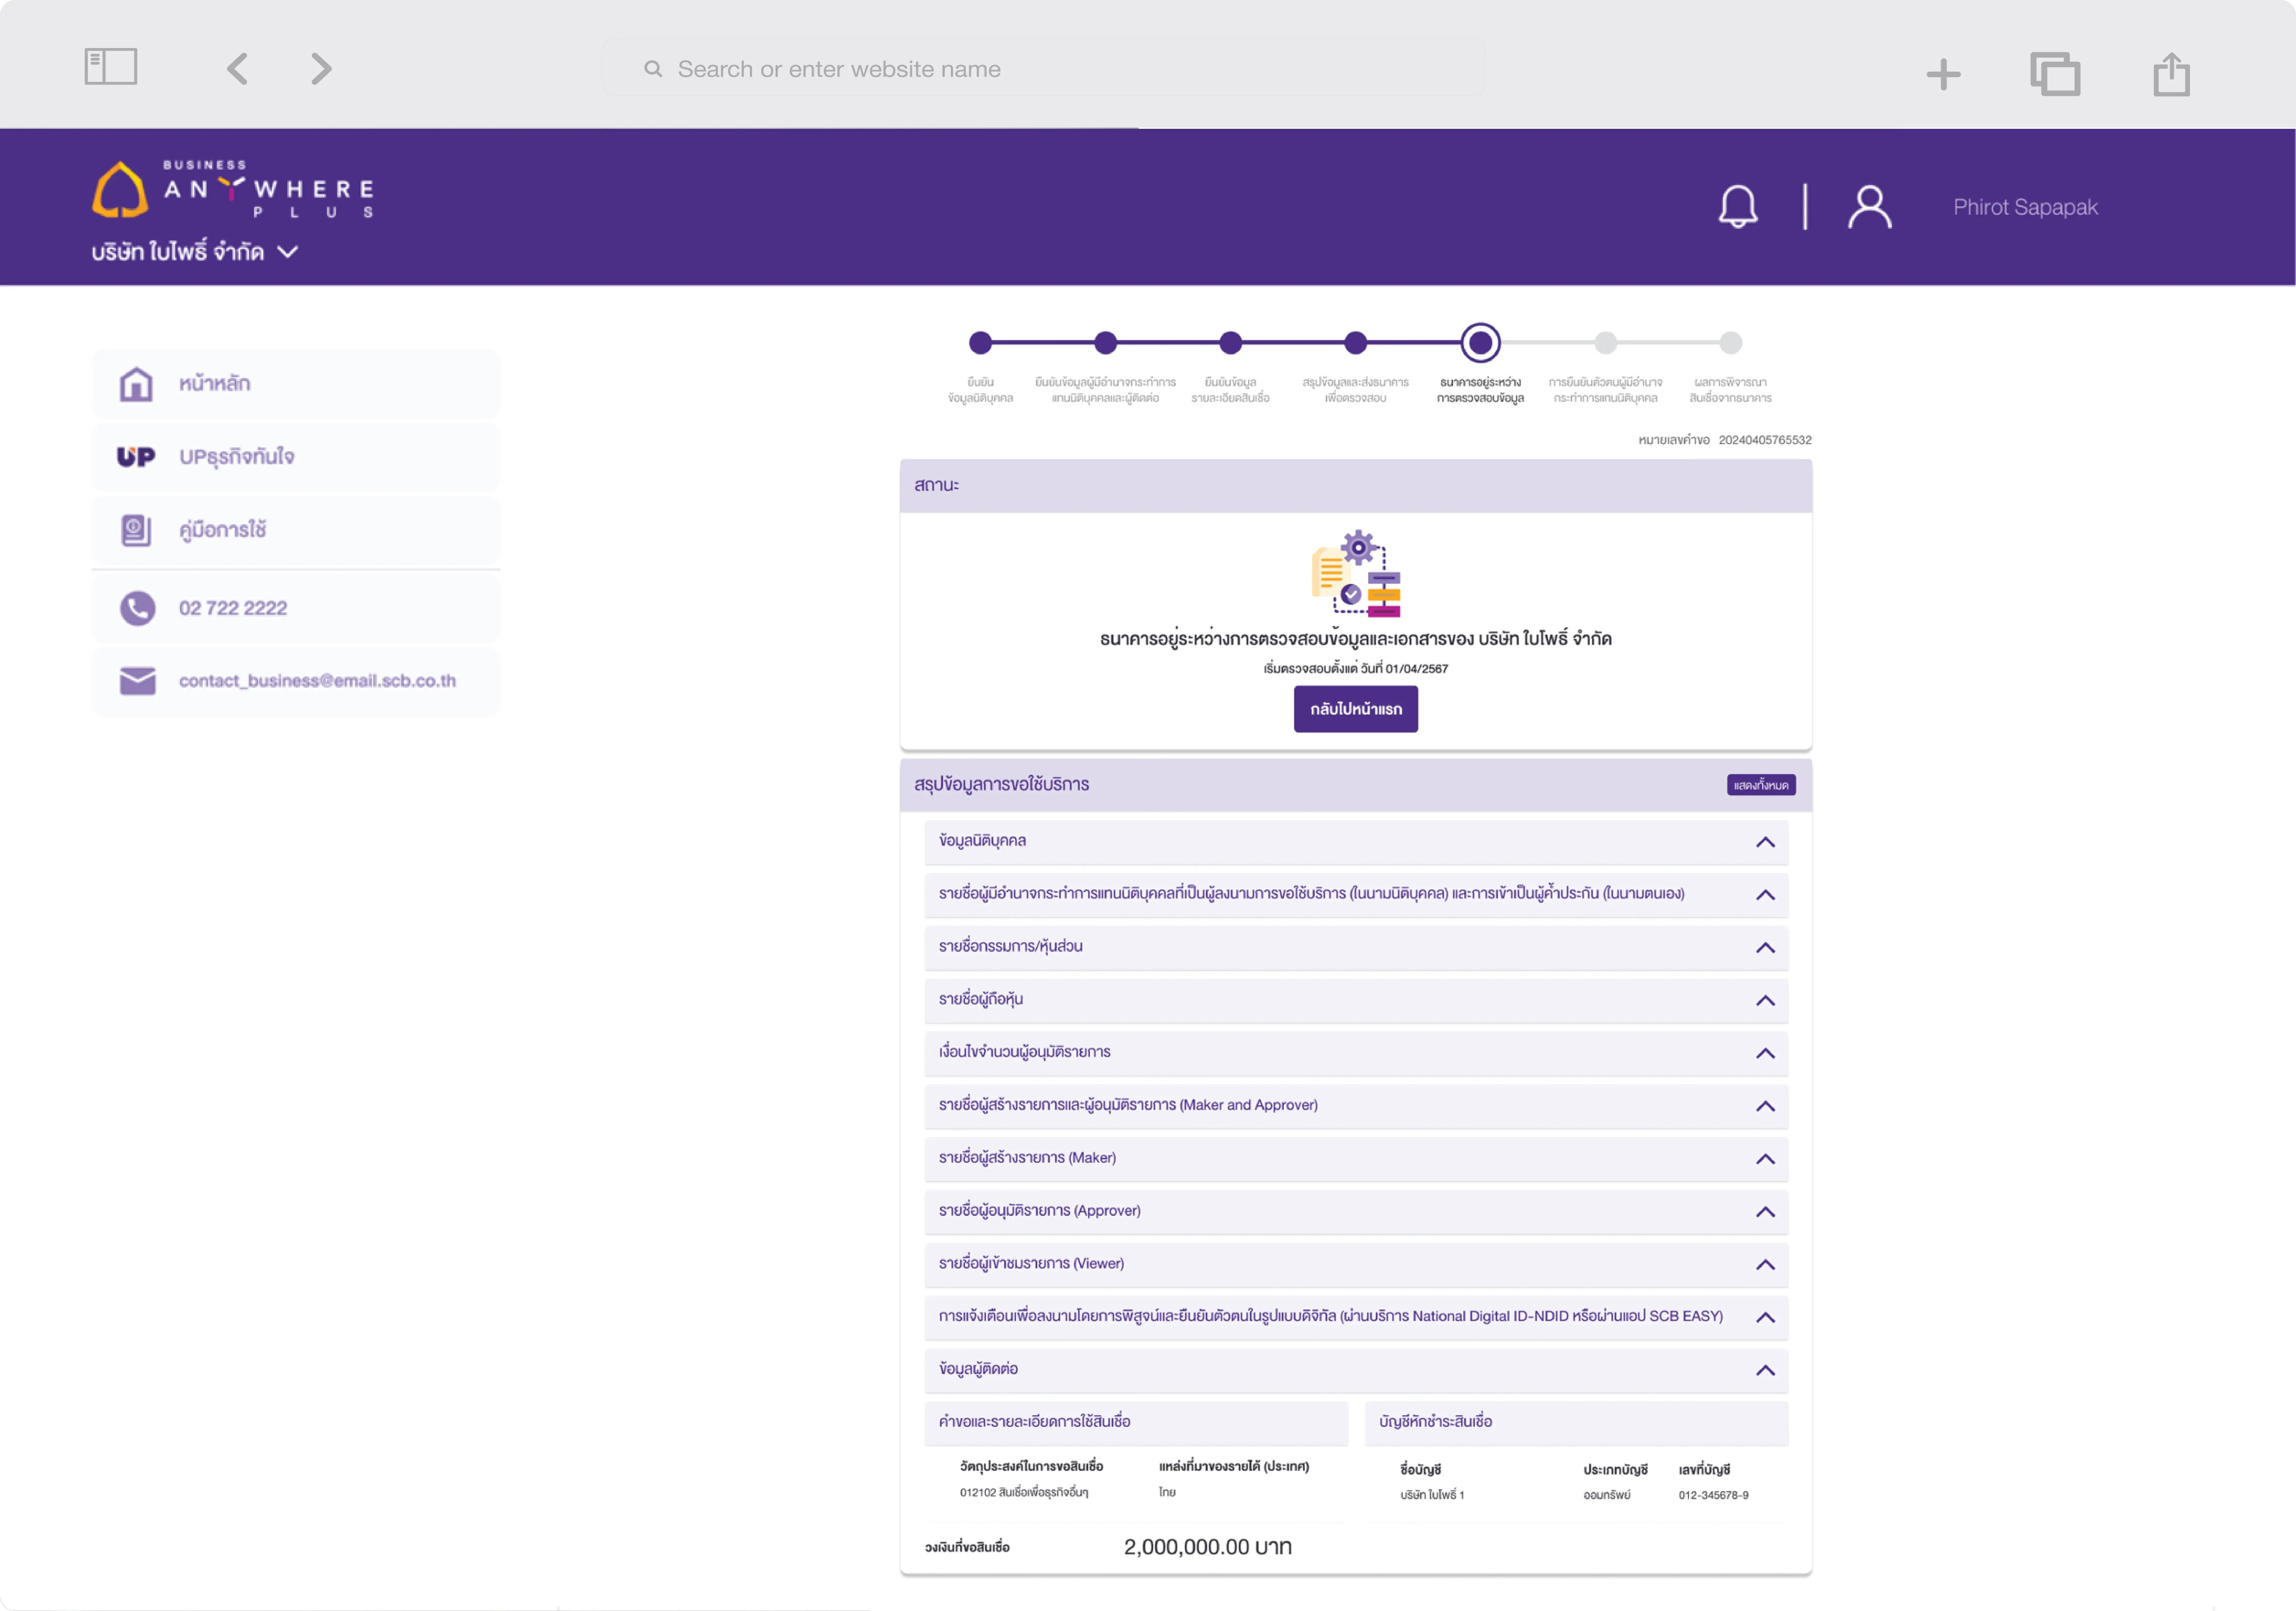Open notifications bell icon
Screen dimensions: 2296x1611
coord(1738,207)
